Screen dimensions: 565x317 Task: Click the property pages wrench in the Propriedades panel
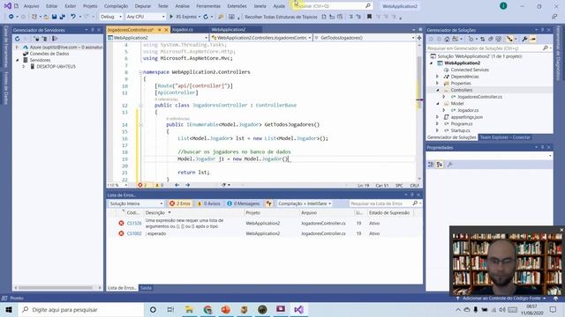(x=449, y=165)
